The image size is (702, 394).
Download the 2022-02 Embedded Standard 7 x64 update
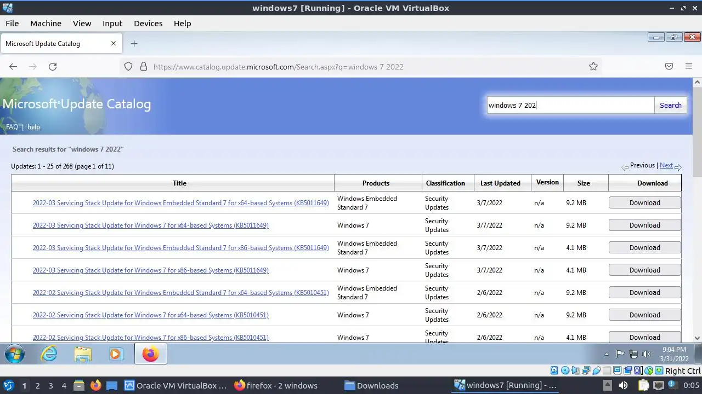click(644, 292)
